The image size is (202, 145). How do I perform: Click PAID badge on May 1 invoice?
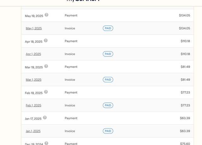pyautogui.click(x=108, y=28)
